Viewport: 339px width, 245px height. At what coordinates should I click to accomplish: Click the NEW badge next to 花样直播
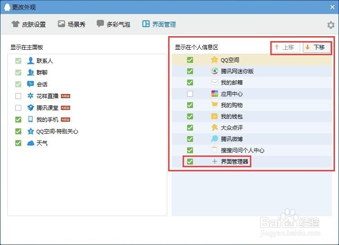click(66, 96)
